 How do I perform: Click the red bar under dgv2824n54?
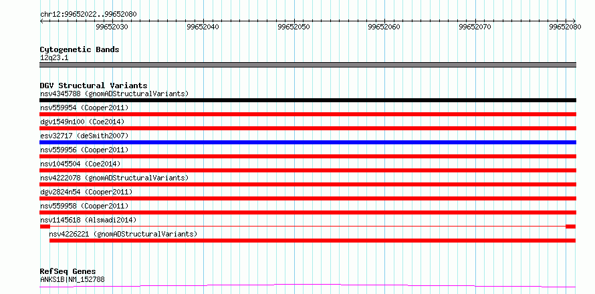pyautogui.click(x=308, y=198)
